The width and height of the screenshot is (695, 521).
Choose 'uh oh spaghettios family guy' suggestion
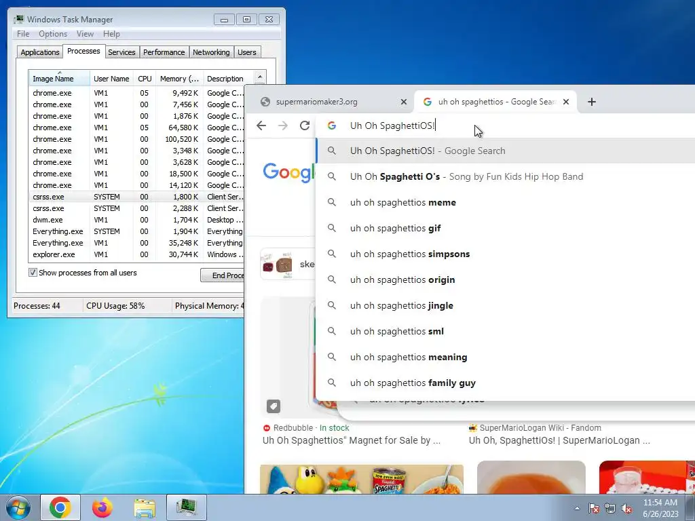click(x=505, y=383)
